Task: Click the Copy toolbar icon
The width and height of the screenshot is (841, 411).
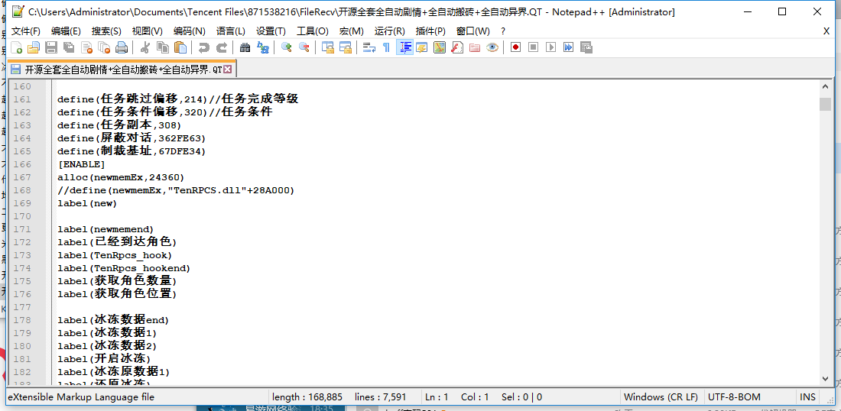Action: tap(163, 47)
